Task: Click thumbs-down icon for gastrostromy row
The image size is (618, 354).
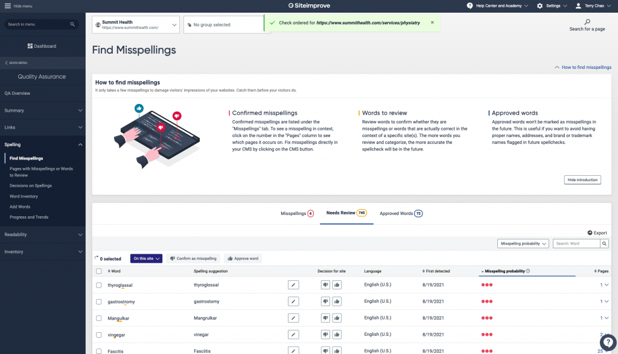Action: [x=325, y=301]
